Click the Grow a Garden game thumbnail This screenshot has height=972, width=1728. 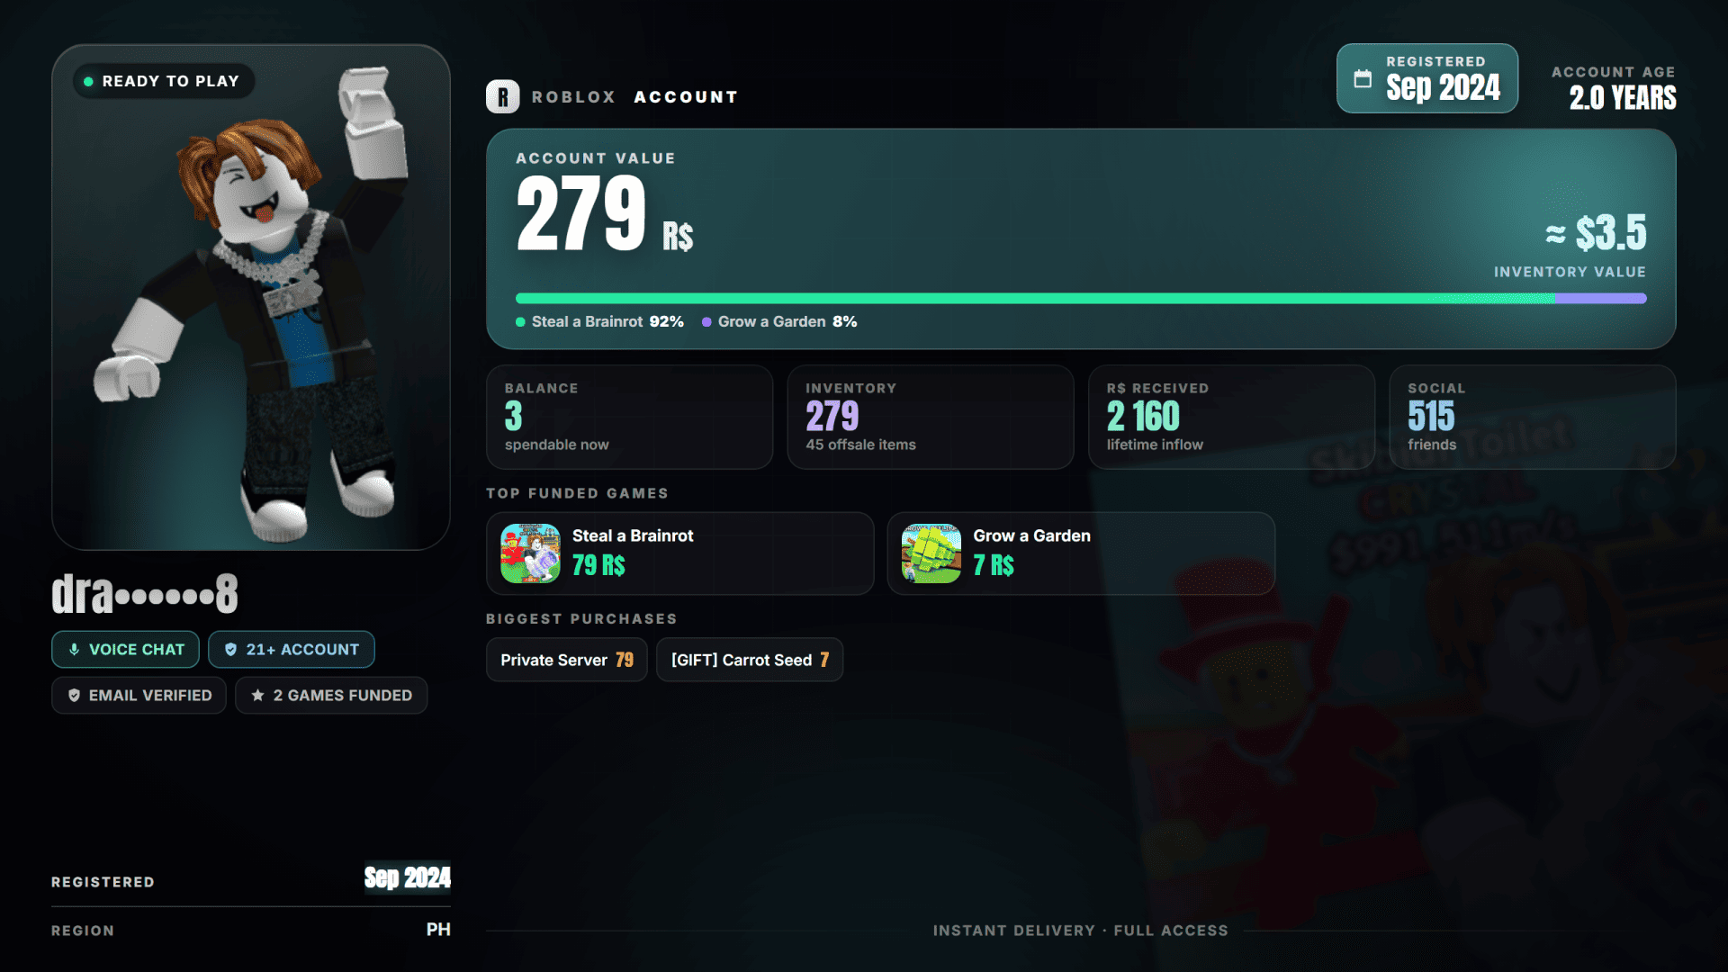click(931, 553)
